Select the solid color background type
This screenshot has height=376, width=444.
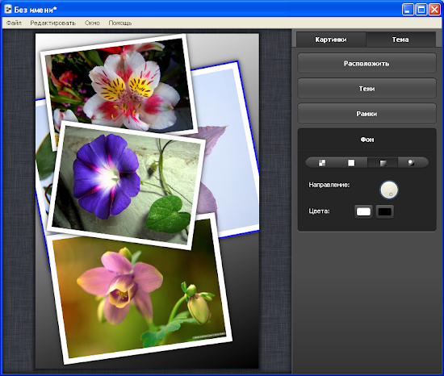(351, 163)
